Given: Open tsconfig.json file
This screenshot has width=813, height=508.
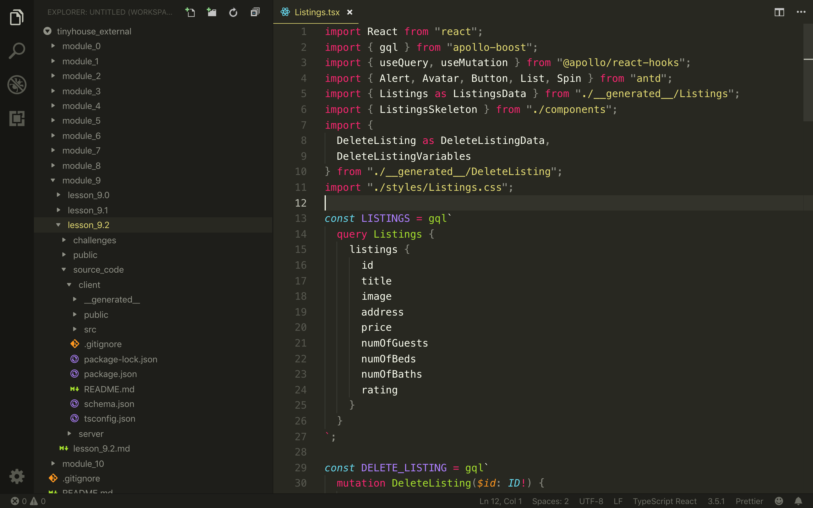Looking at the screenshot, I should tap(110, 419).
